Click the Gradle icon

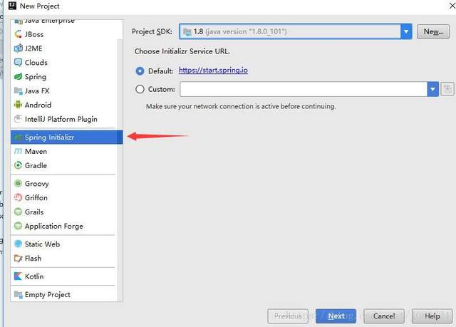coord(18,165)
